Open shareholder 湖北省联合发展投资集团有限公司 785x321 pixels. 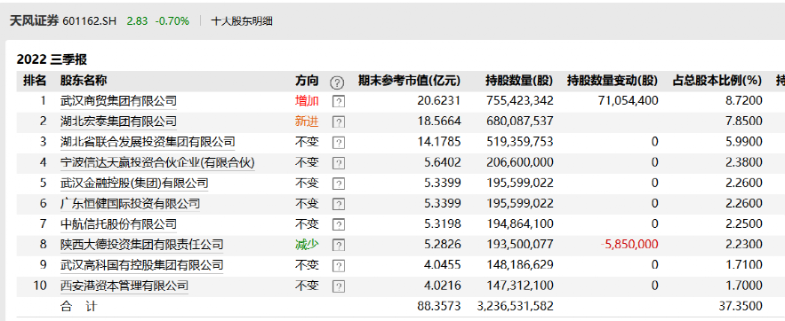coord(148,142)
